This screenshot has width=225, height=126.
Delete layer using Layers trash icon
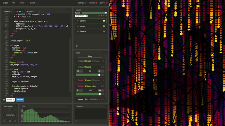coord(106,16)
